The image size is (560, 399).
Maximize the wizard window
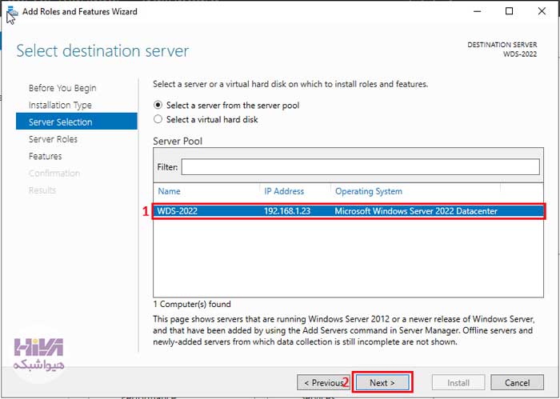pos(510,11)
